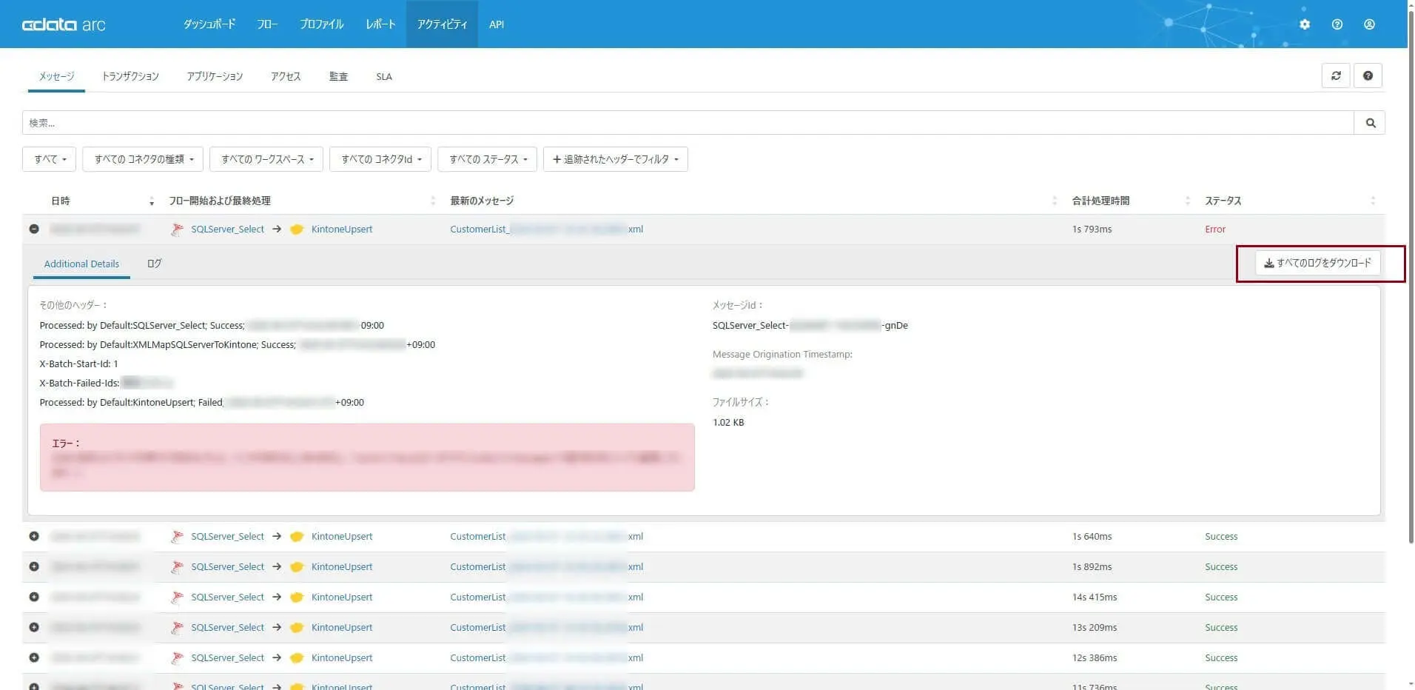The width and height of the screenshot is (1415, 690).
Task: Click the search magnifier button
Action: pyautogui.click(x=1370, y=123)
